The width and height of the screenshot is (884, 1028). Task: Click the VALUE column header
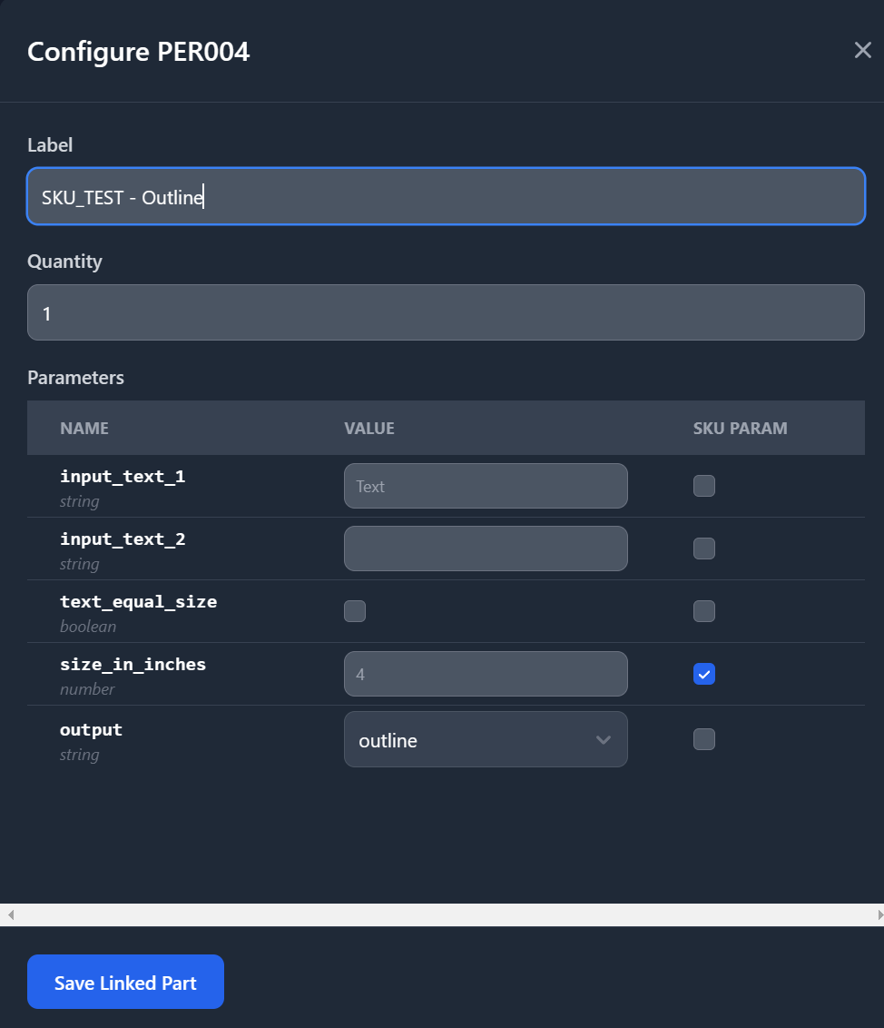tap(369, 428)
